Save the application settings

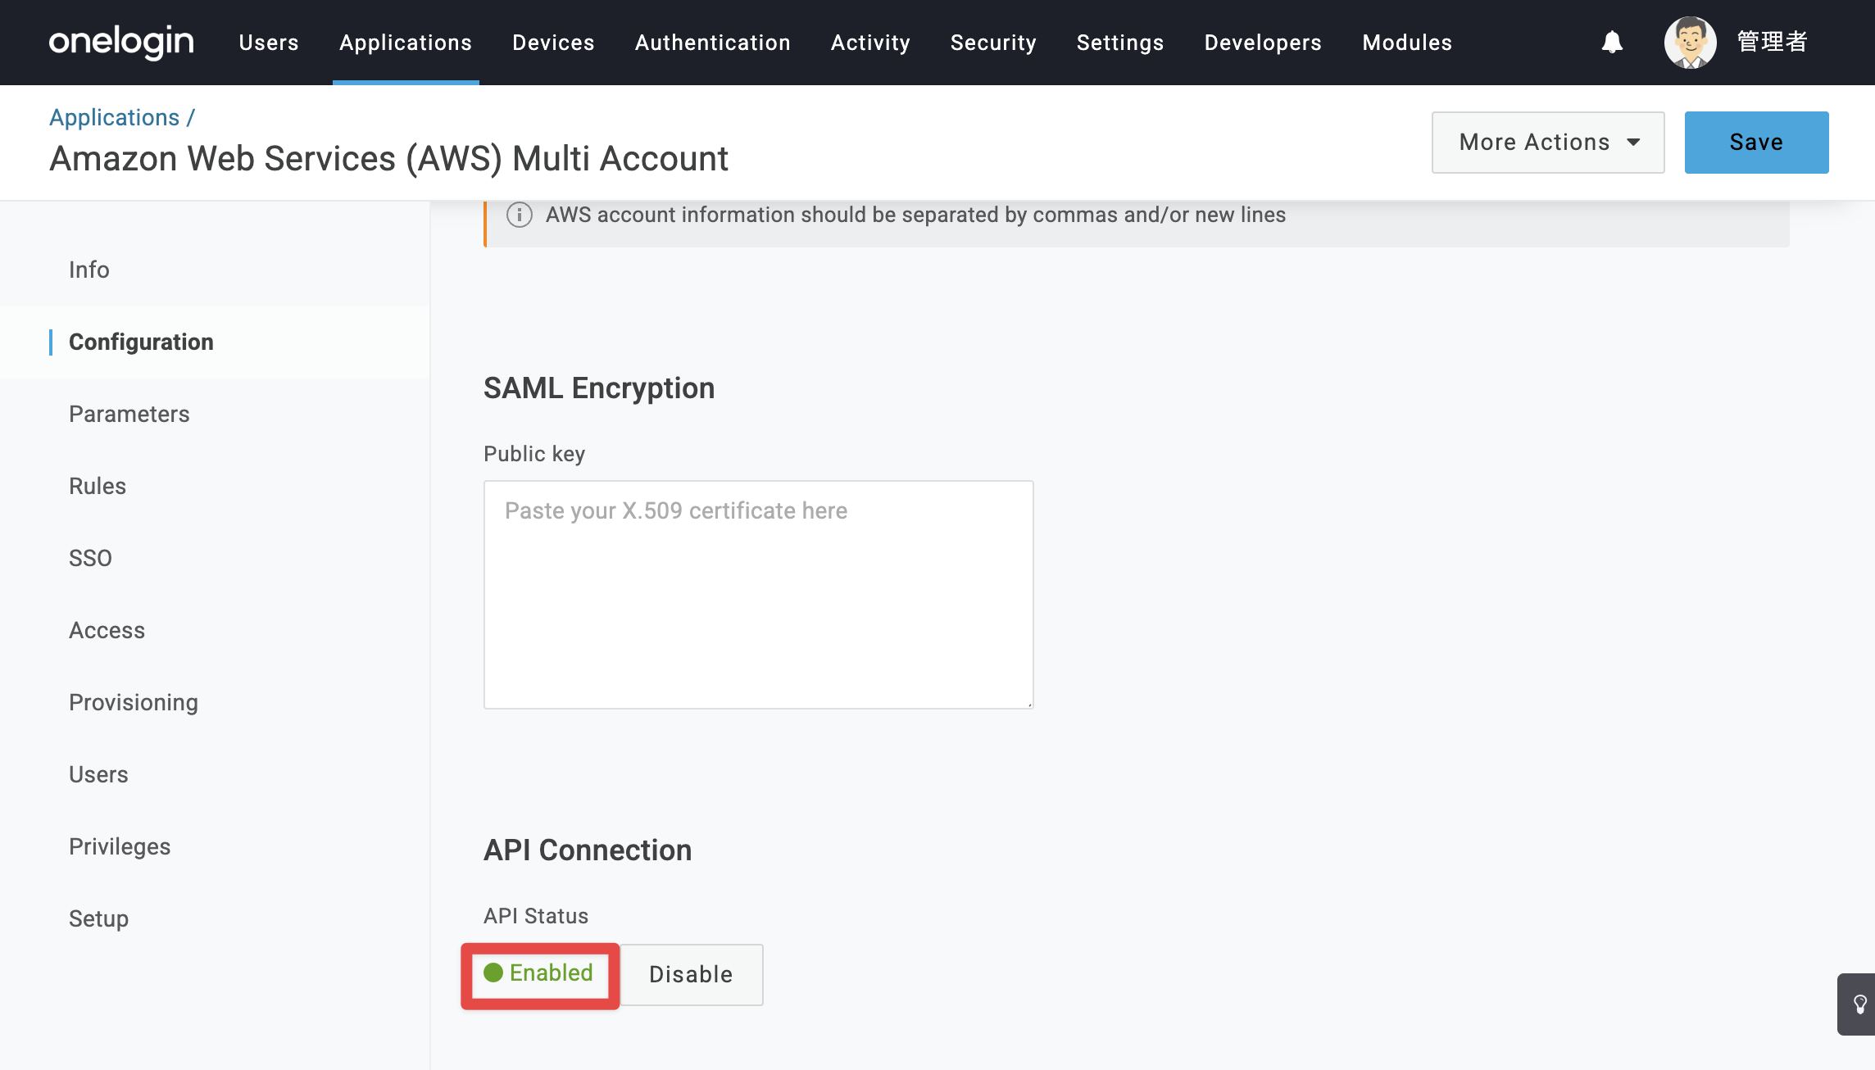[x=1756, y=143]
